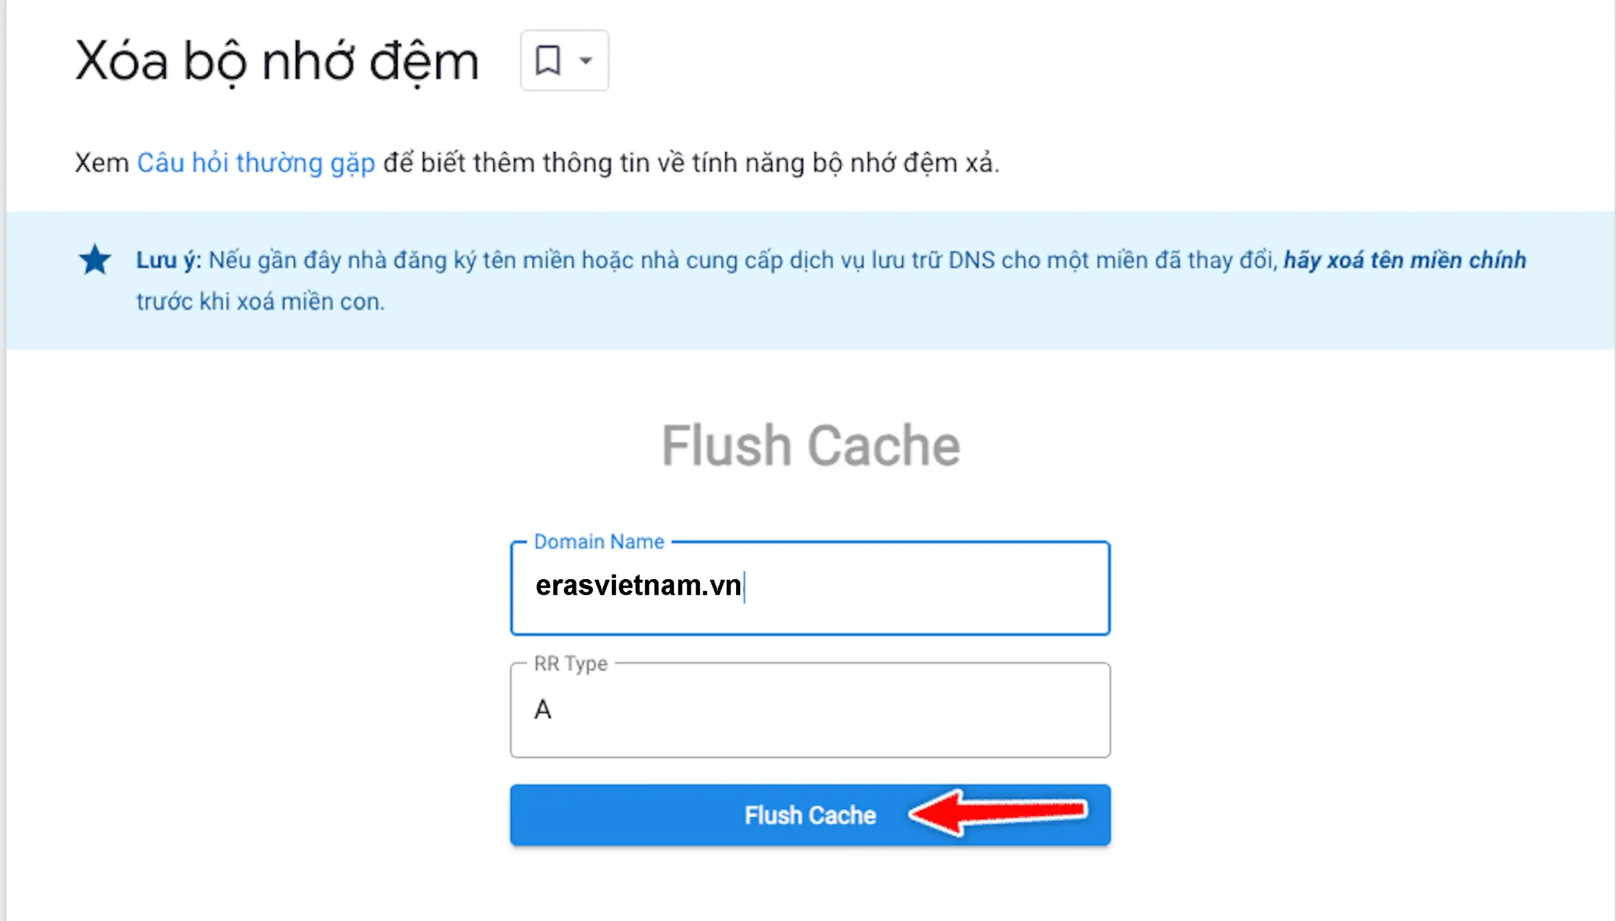Click the erasvietnam.vn text in the field
1616x921 pixels.
pyautogui.click(x=638, y=586)
